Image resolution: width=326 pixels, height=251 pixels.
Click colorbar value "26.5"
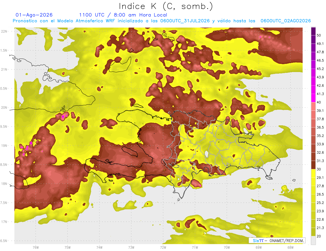tap(320, 194)
